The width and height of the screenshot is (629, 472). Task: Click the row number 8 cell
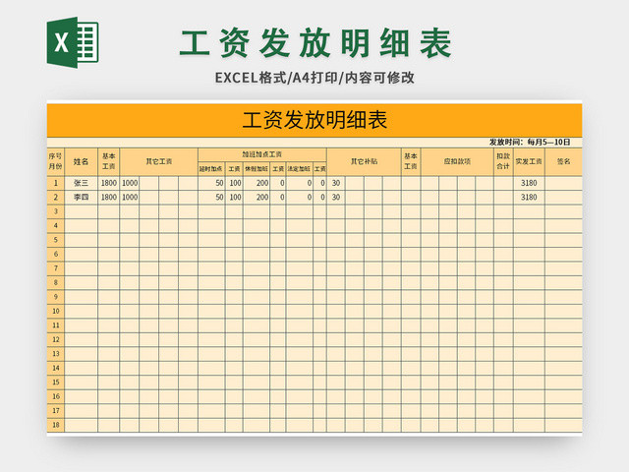(x=56, y=282)
